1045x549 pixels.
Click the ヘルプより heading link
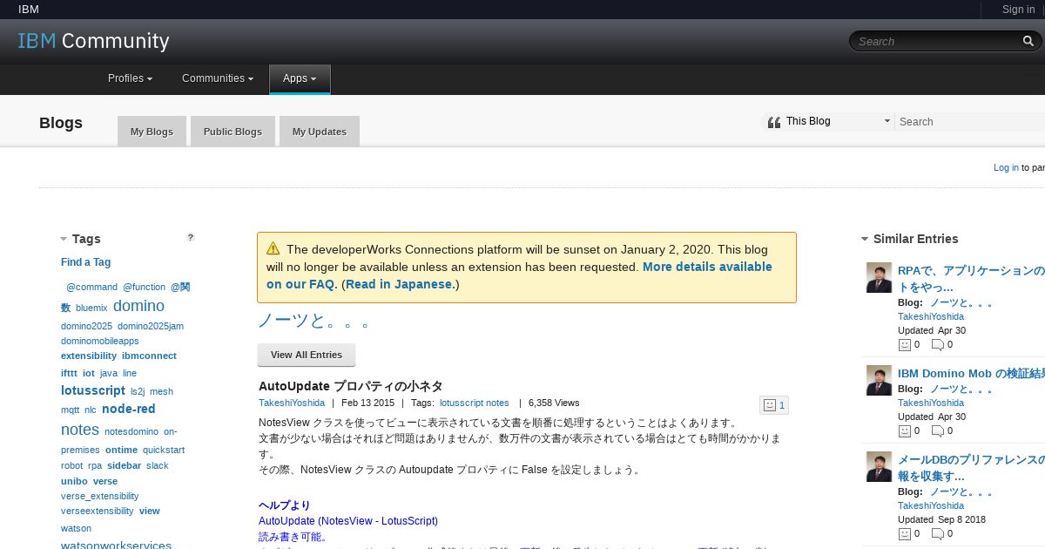[x=284, y=505]
